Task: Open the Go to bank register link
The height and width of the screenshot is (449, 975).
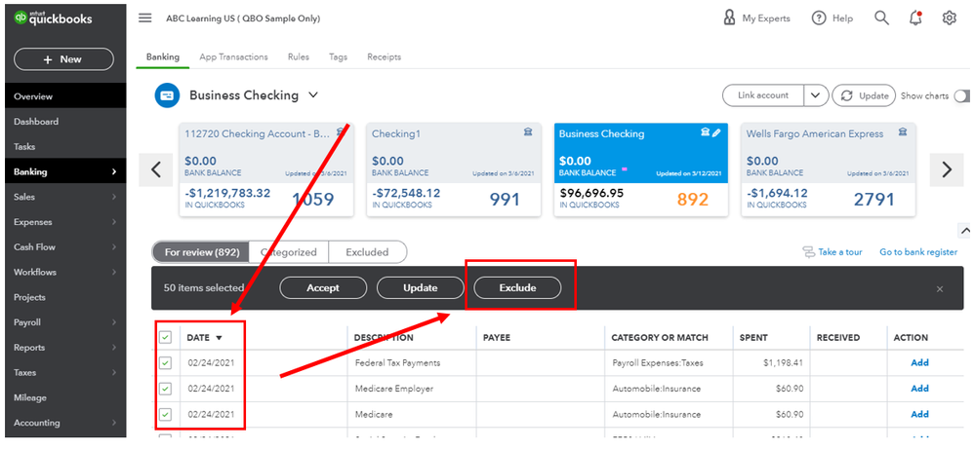Action: pyautogui.click(x=918, y=252)
